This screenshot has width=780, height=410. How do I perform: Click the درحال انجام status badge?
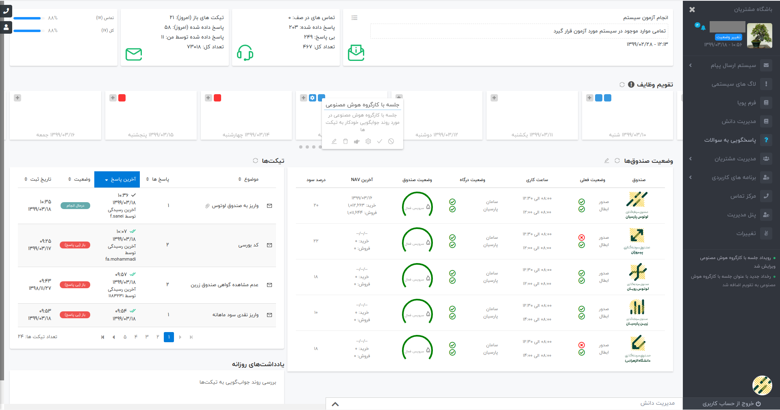pyautogui.click(x=75, y=206)
